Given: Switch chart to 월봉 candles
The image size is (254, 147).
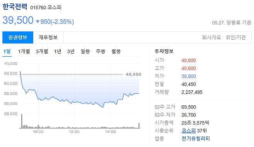Looking at the screenshot, I should click(116, 51).
